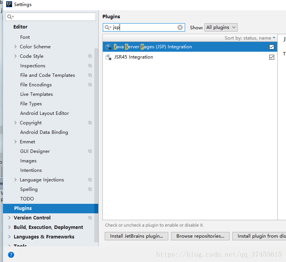This screenshot has width=286, height=262.
Task: Open File and Code Templates settings
Action: pos(48,75)
